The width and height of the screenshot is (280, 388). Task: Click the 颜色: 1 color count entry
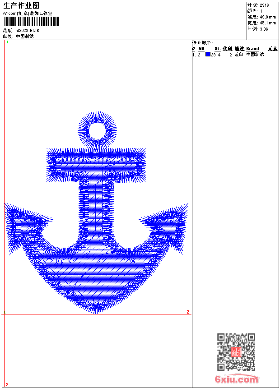254,11
